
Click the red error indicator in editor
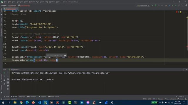pyautogui.click(x=177, y=12)
